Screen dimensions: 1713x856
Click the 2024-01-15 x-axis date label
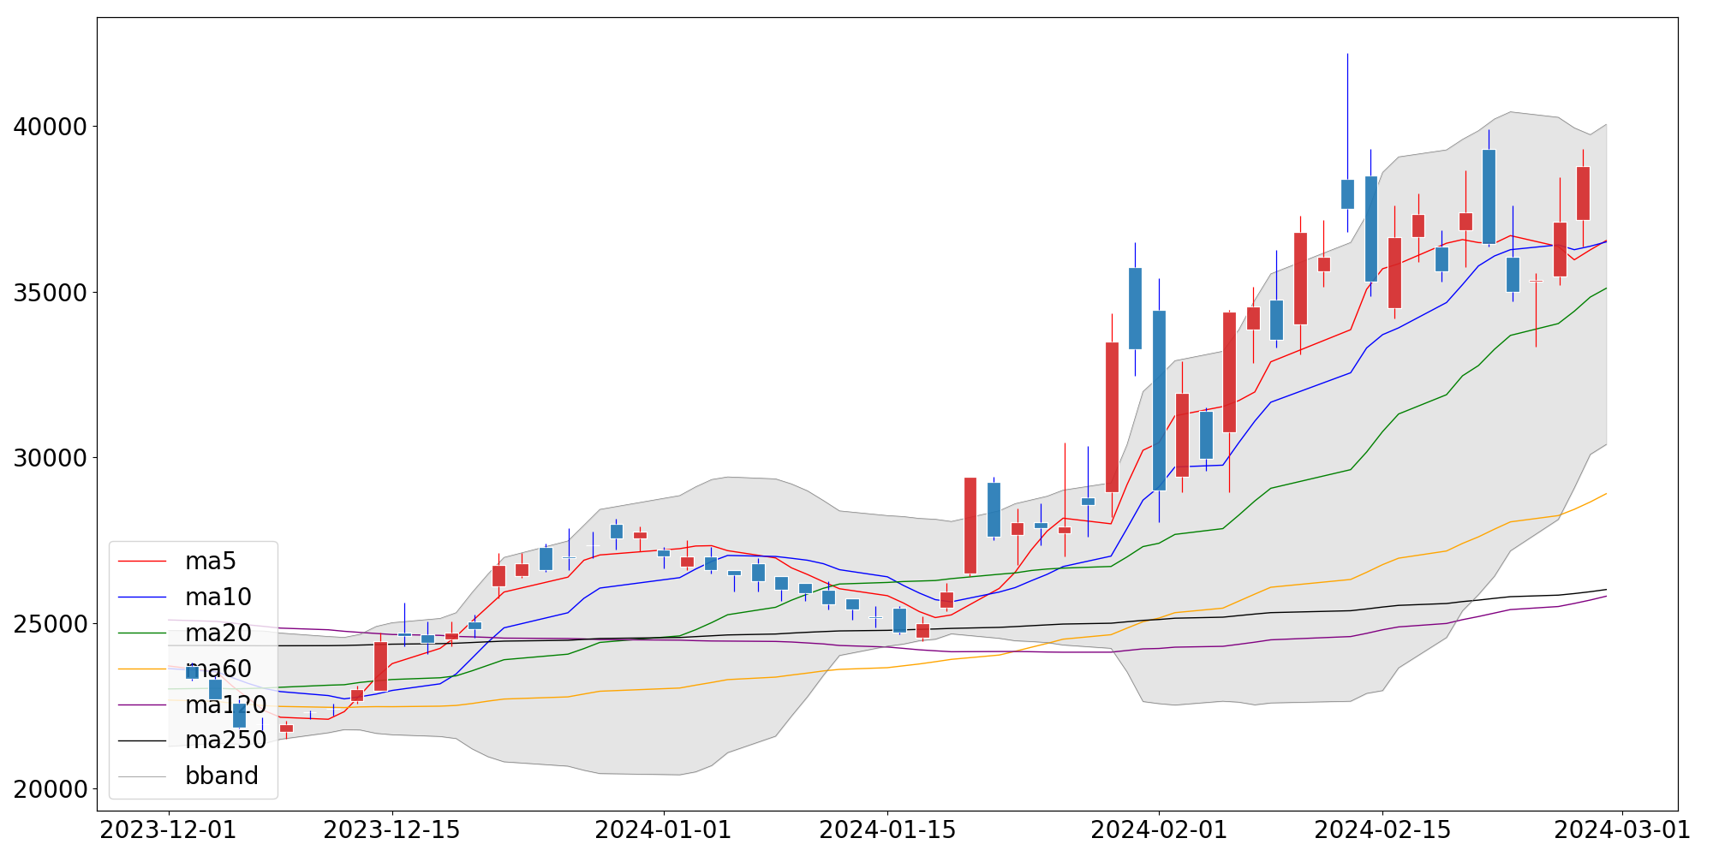tap(887, 830)
